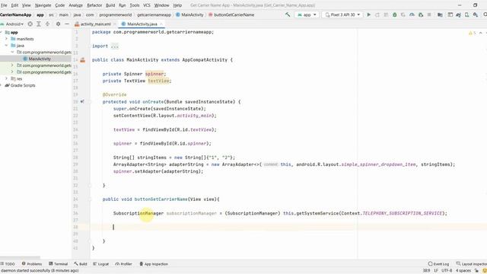Open the Build tool window
The image size is (487, 274).
81,264
